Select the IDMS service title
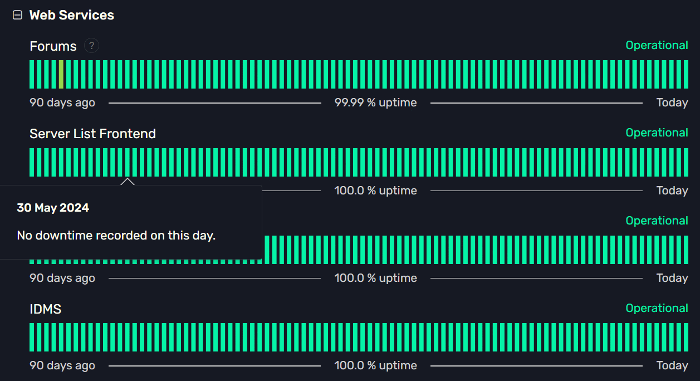The image size is (700, 381). coord(45,309)
